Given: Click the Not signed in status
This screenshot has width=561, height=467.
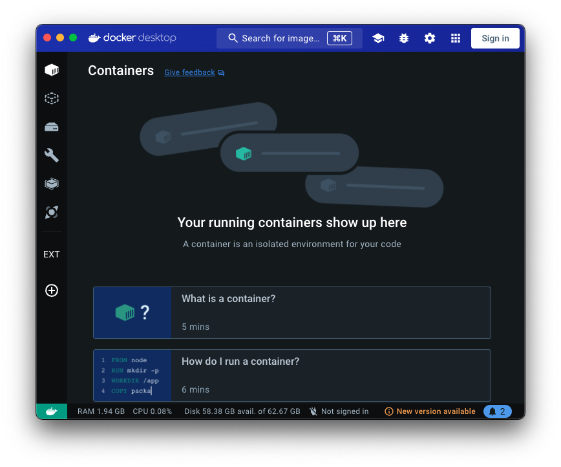Looking at the screenshot, I should pyautogui.click(x=345, y=411).
